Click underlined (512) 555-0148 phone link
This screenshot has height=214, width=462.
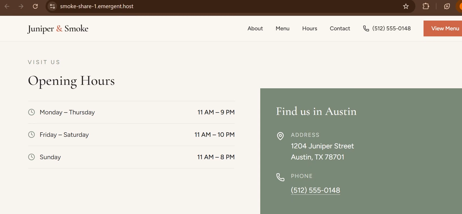click(315, 190)
